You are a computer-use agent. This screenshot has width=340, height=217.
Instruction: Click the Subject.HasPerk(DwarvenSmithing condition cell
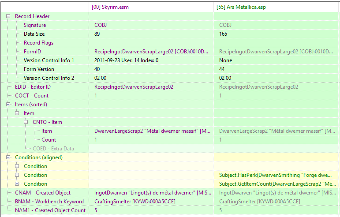tap(275, 175)
